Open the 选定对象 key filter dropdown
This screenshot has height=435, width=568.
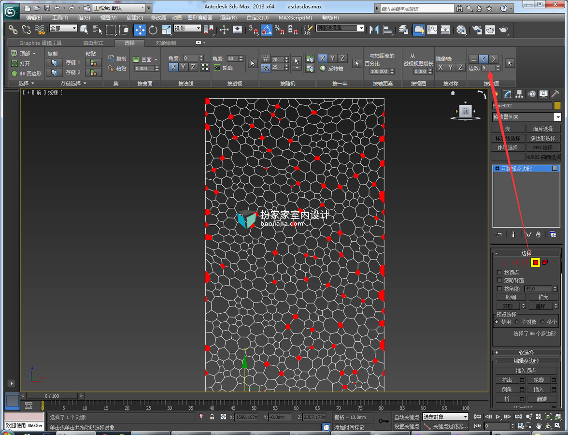click(445, 417)
